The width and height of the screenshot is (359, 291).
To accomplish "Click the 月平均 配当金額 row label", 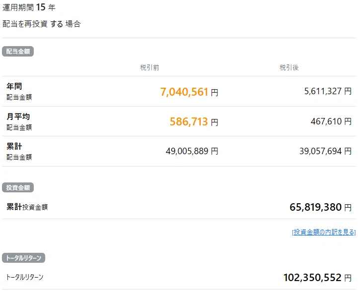I will tap(19, 122).
